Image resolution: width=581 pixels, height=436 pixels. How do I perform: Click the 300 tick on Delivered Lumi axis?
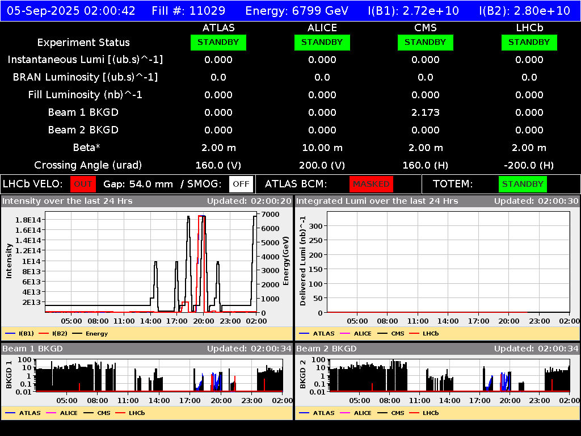coord(315,226)
